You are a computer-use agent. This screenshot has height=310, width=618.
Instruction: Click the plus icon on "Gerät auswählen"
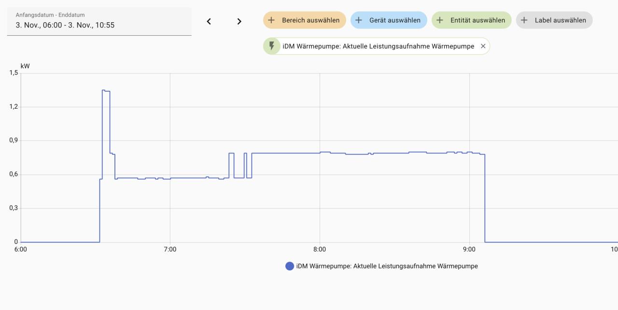(x=358, y=20)
